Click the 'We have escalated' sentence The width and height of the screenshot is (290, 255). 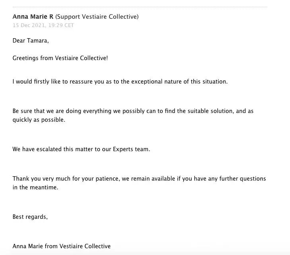pos(81,149)
